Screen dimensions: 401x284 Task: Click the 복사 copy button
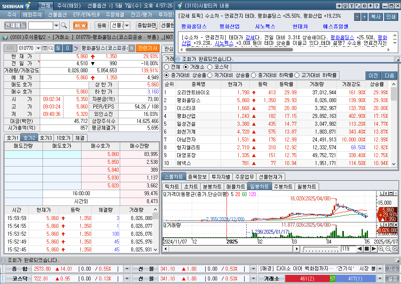[376, 17]
